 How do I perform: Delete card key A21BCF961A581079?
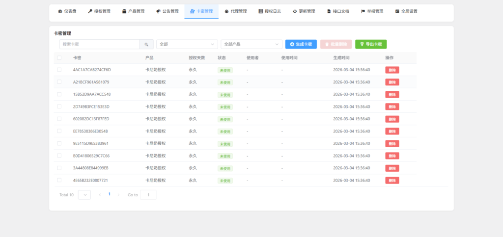tap(392, 82)
